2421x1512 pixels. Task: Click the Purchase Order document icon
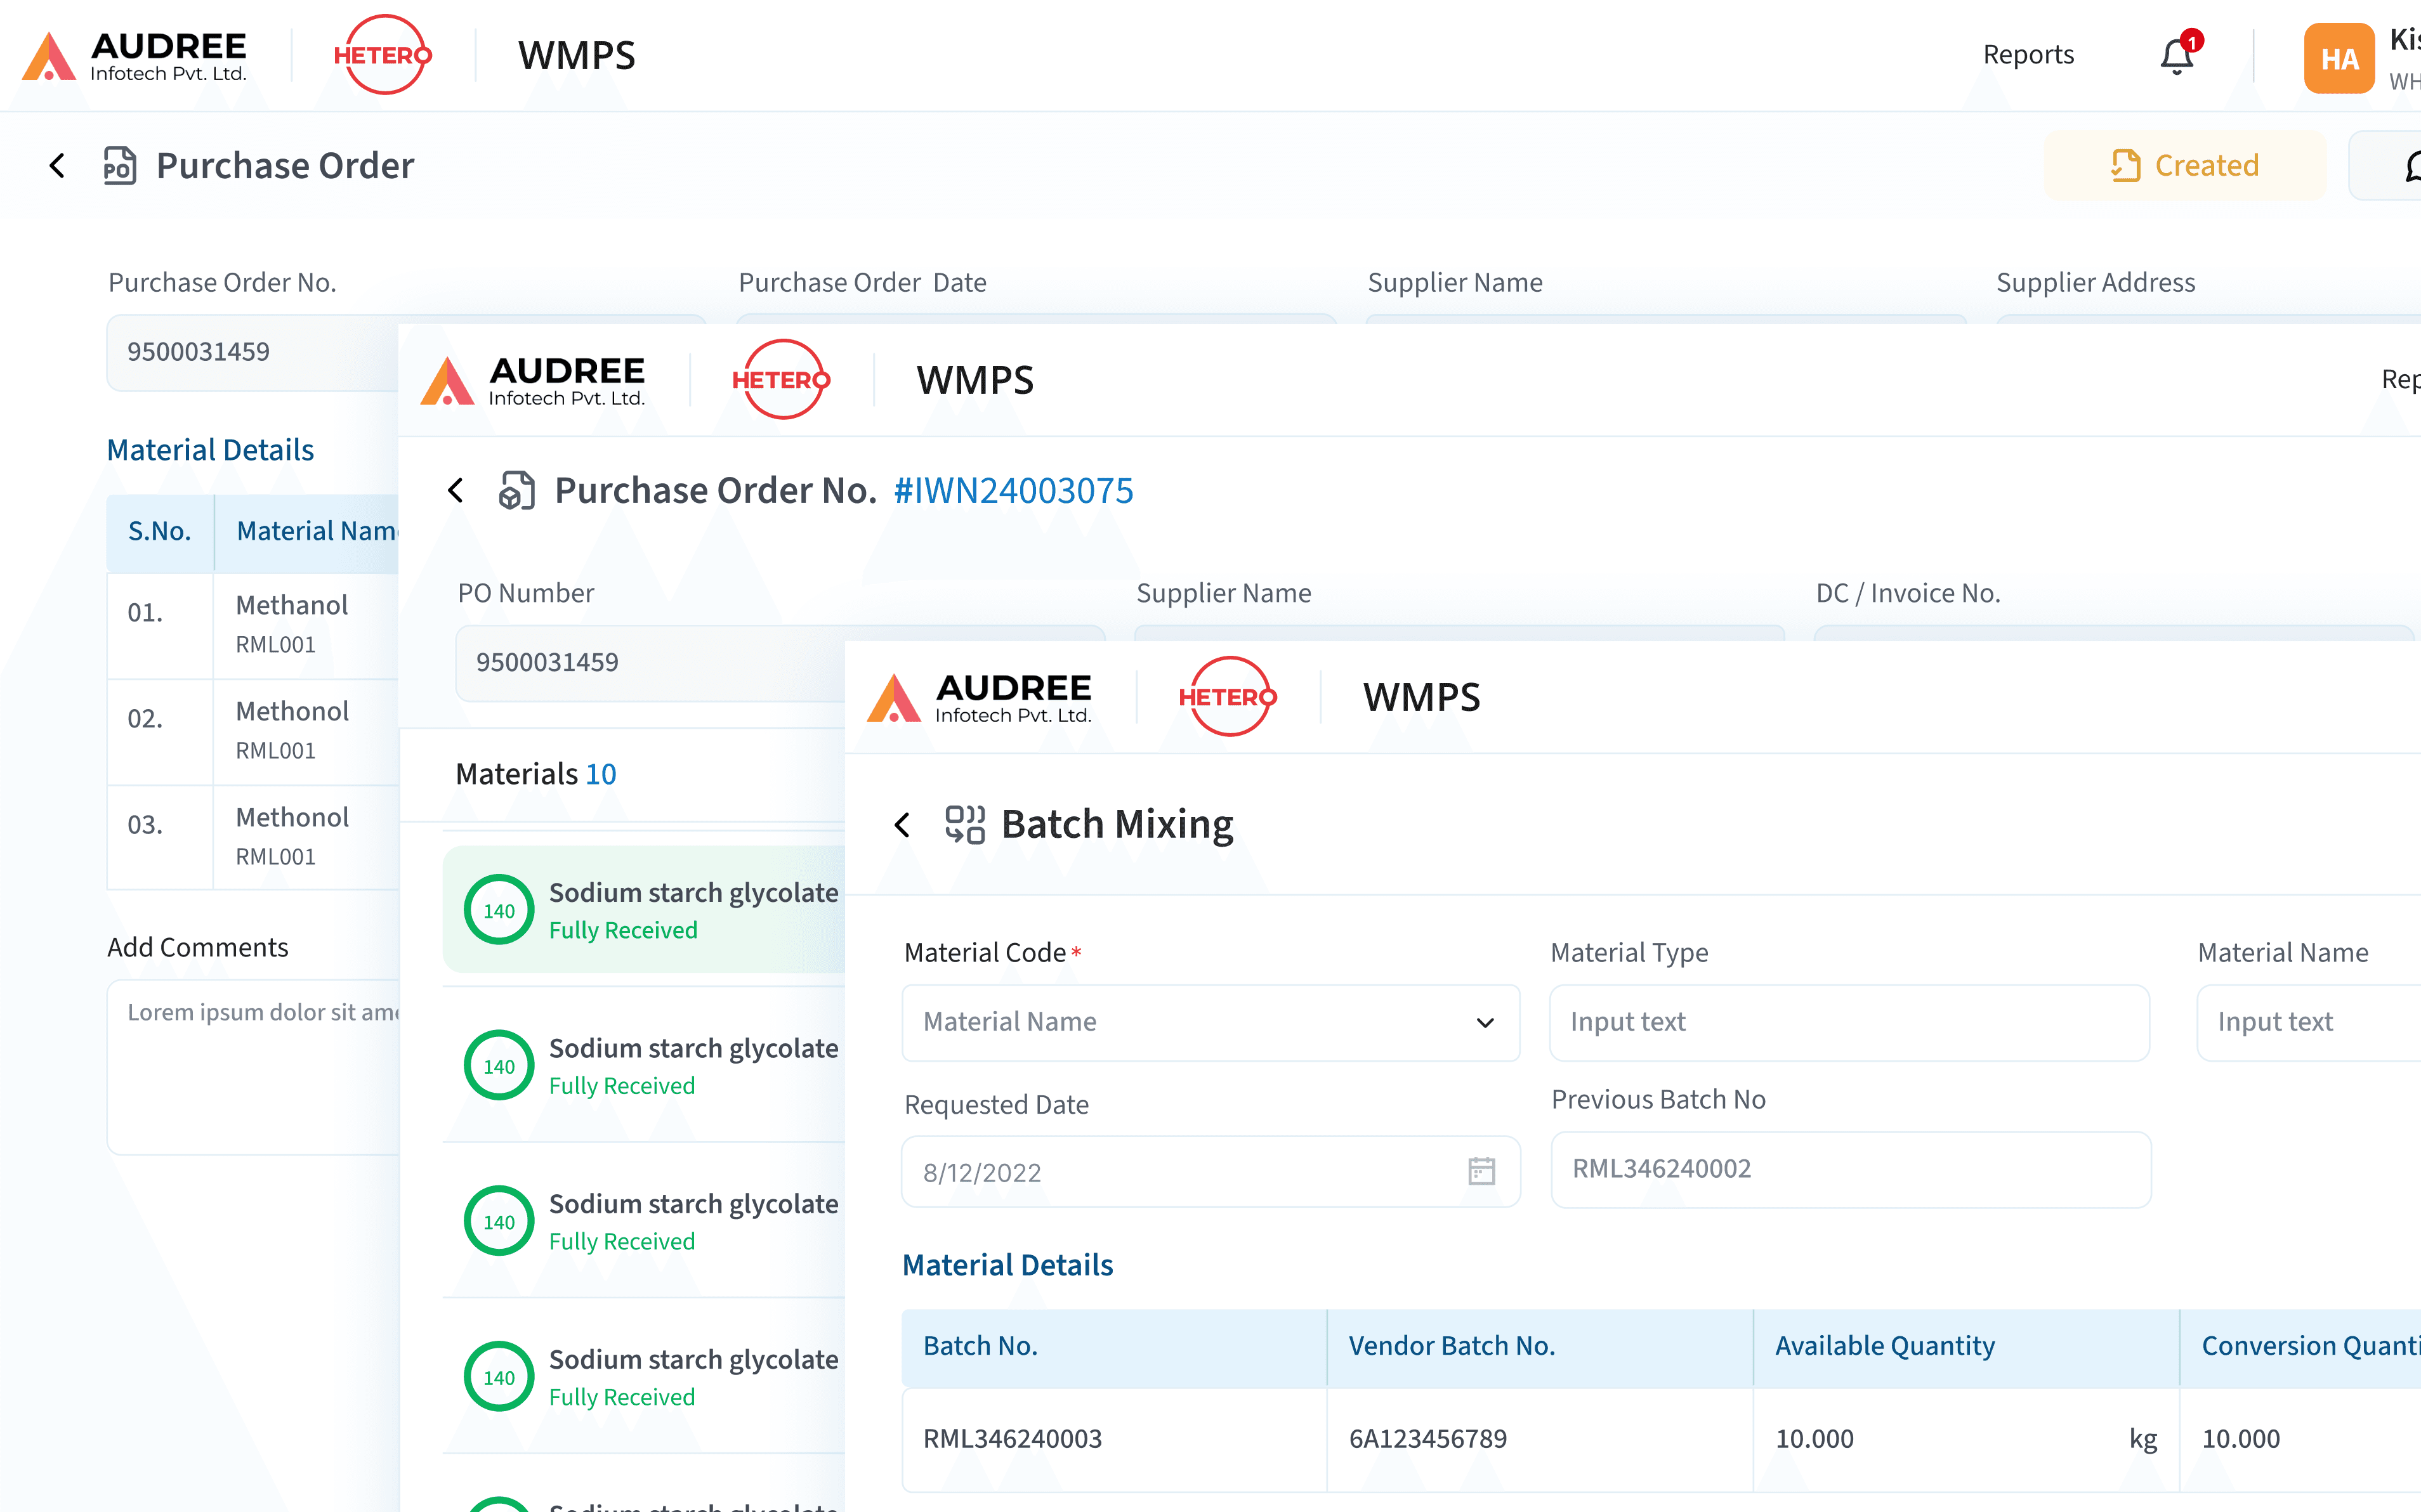tap(120, 165)
